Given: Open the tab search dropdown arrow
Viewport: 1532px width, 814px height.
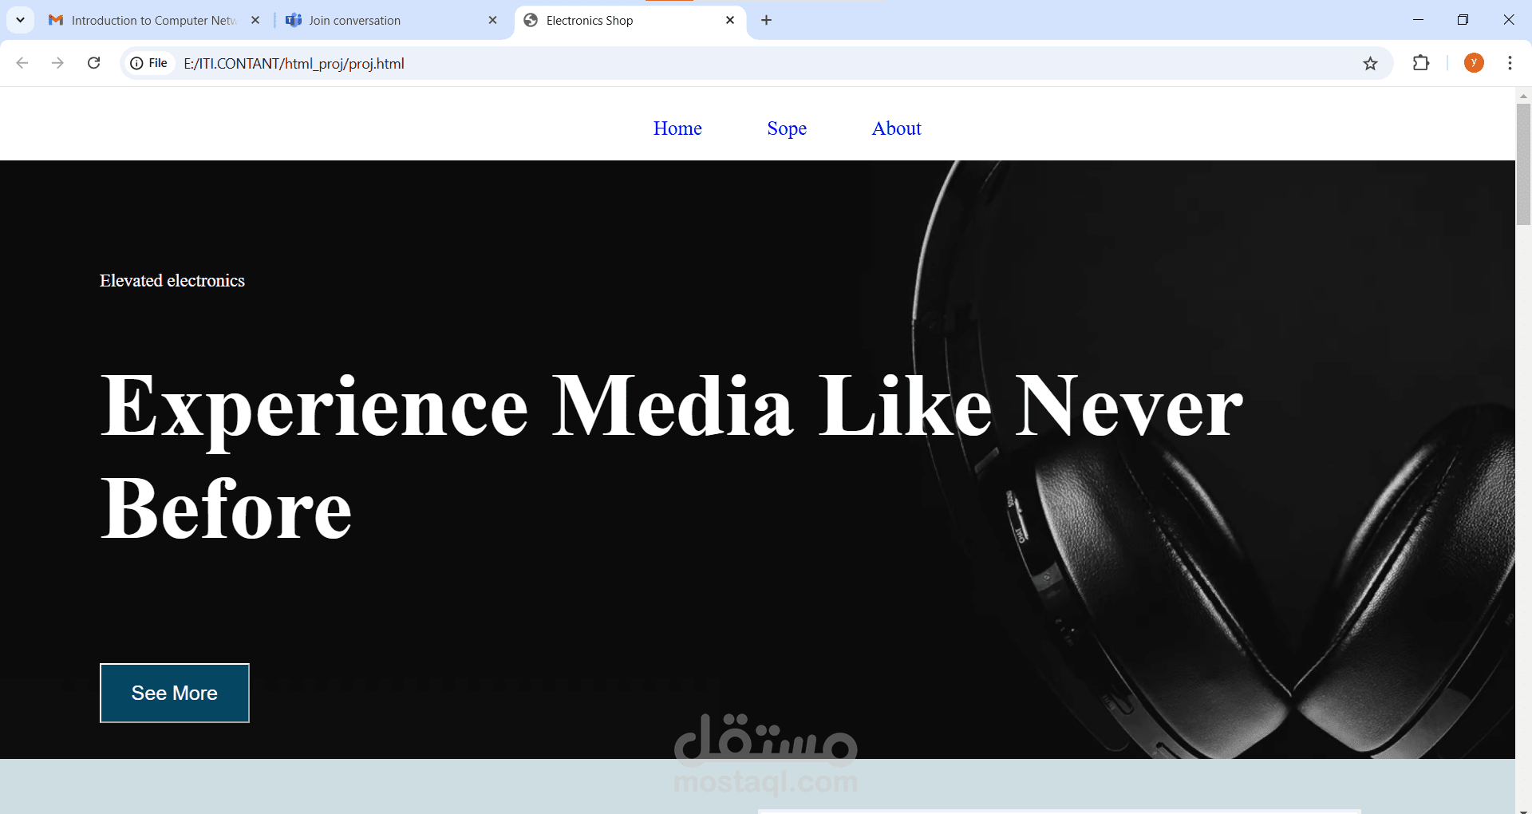Looking at the screenshot, I should click(20, 20).
